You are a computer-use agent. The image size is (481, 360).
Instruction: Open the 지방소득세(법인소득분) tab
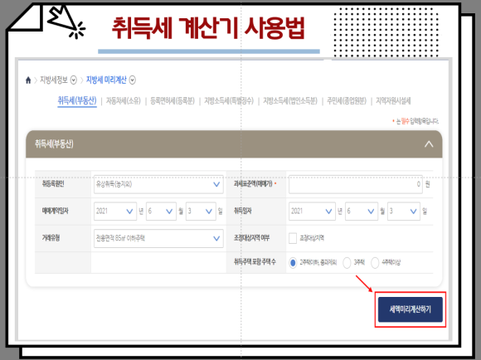tap(290, 100)
